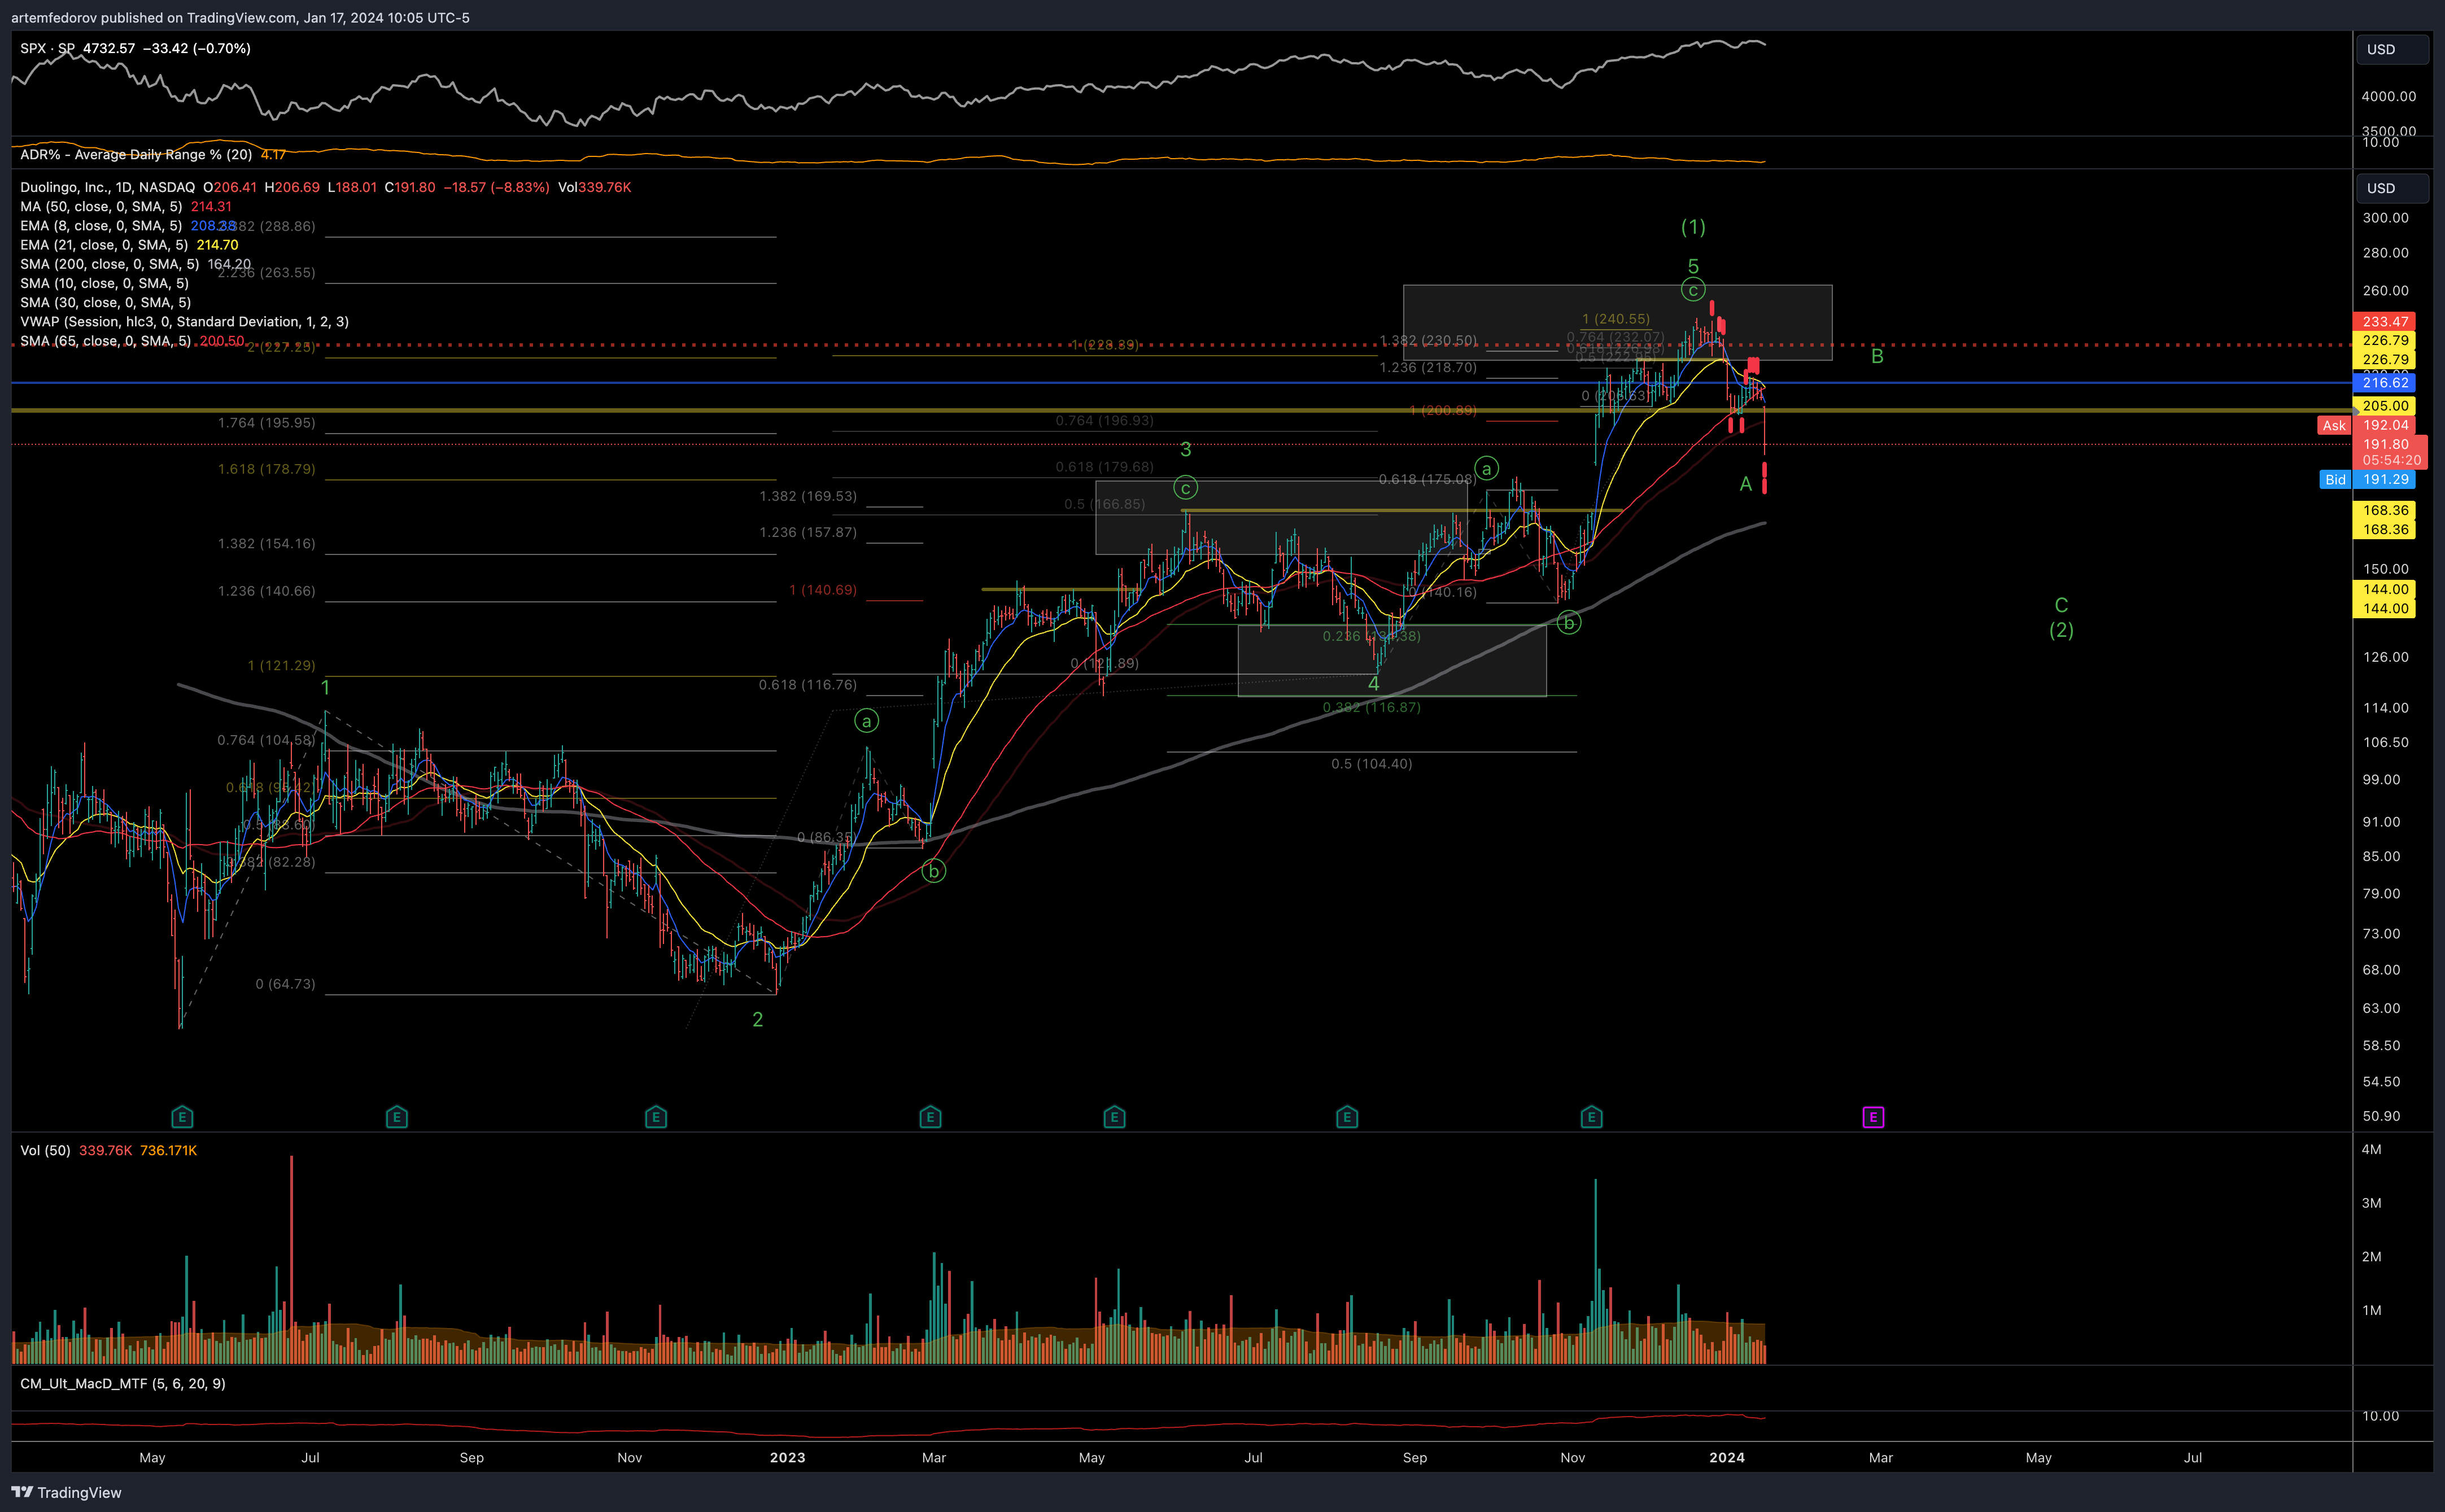Click the blue 216.62 price label

click(2385, 383)
